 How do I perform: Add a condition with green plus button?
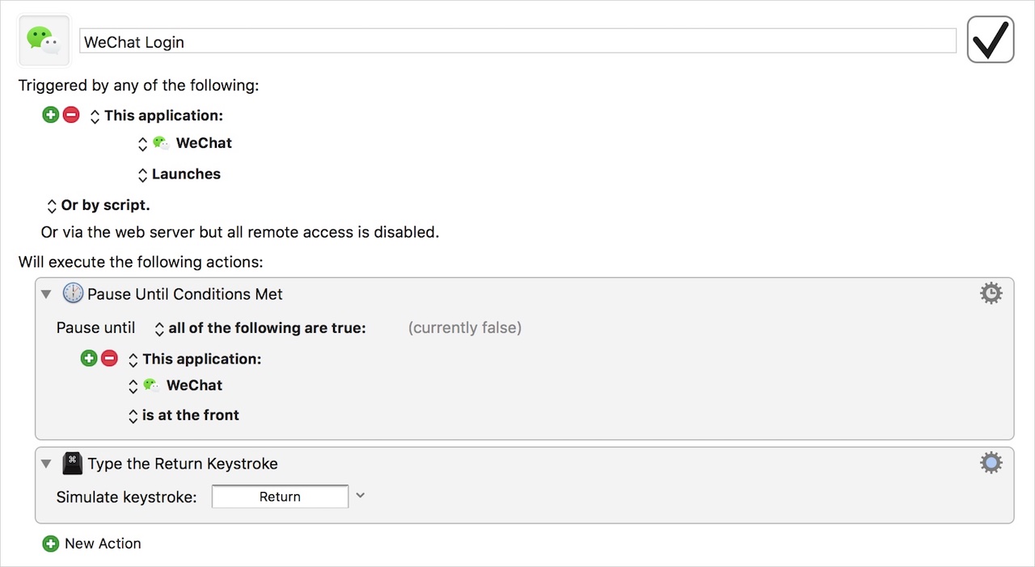(x=89, y=359)
